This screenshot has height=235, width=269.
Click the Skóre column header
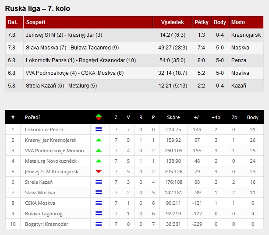tap(173, 117)
